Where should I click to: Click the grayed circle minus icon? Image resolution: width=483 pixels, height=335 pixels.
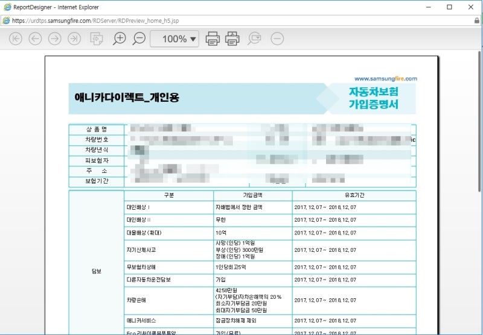277,39
